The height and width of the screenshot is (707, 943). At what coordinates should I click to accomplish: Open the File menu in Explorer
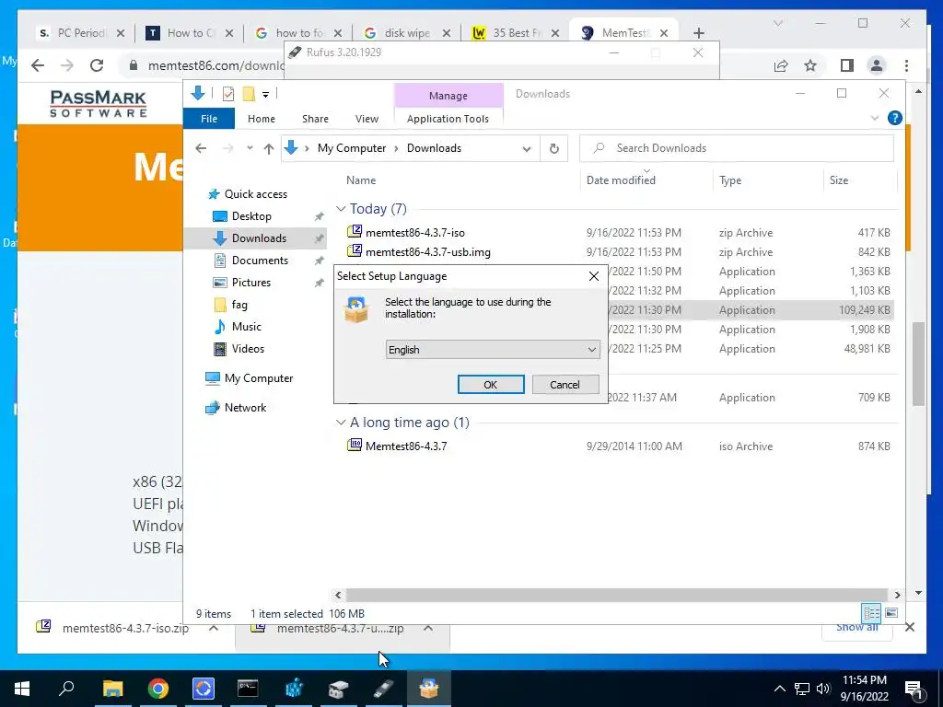pos(209,119)
